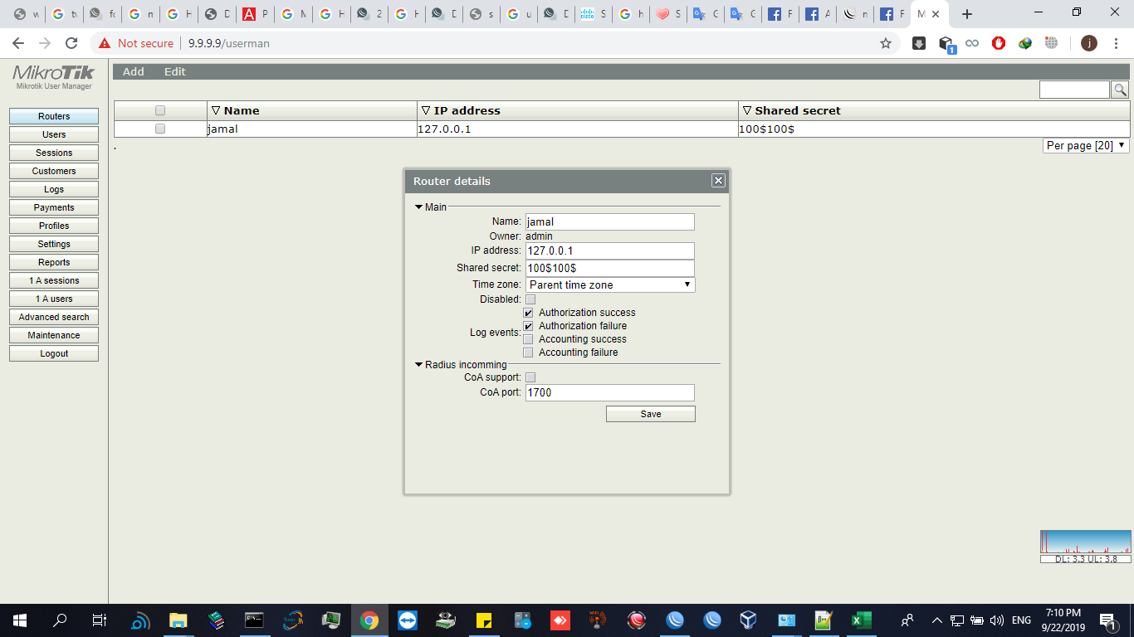Open the Profiles section
This screenshot has height=637, width=1134.
[x=54, y=226]
